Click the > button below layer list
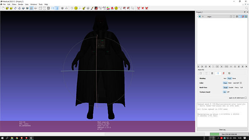The width and height of the screenshot is (249, 140). click(221, 67)
